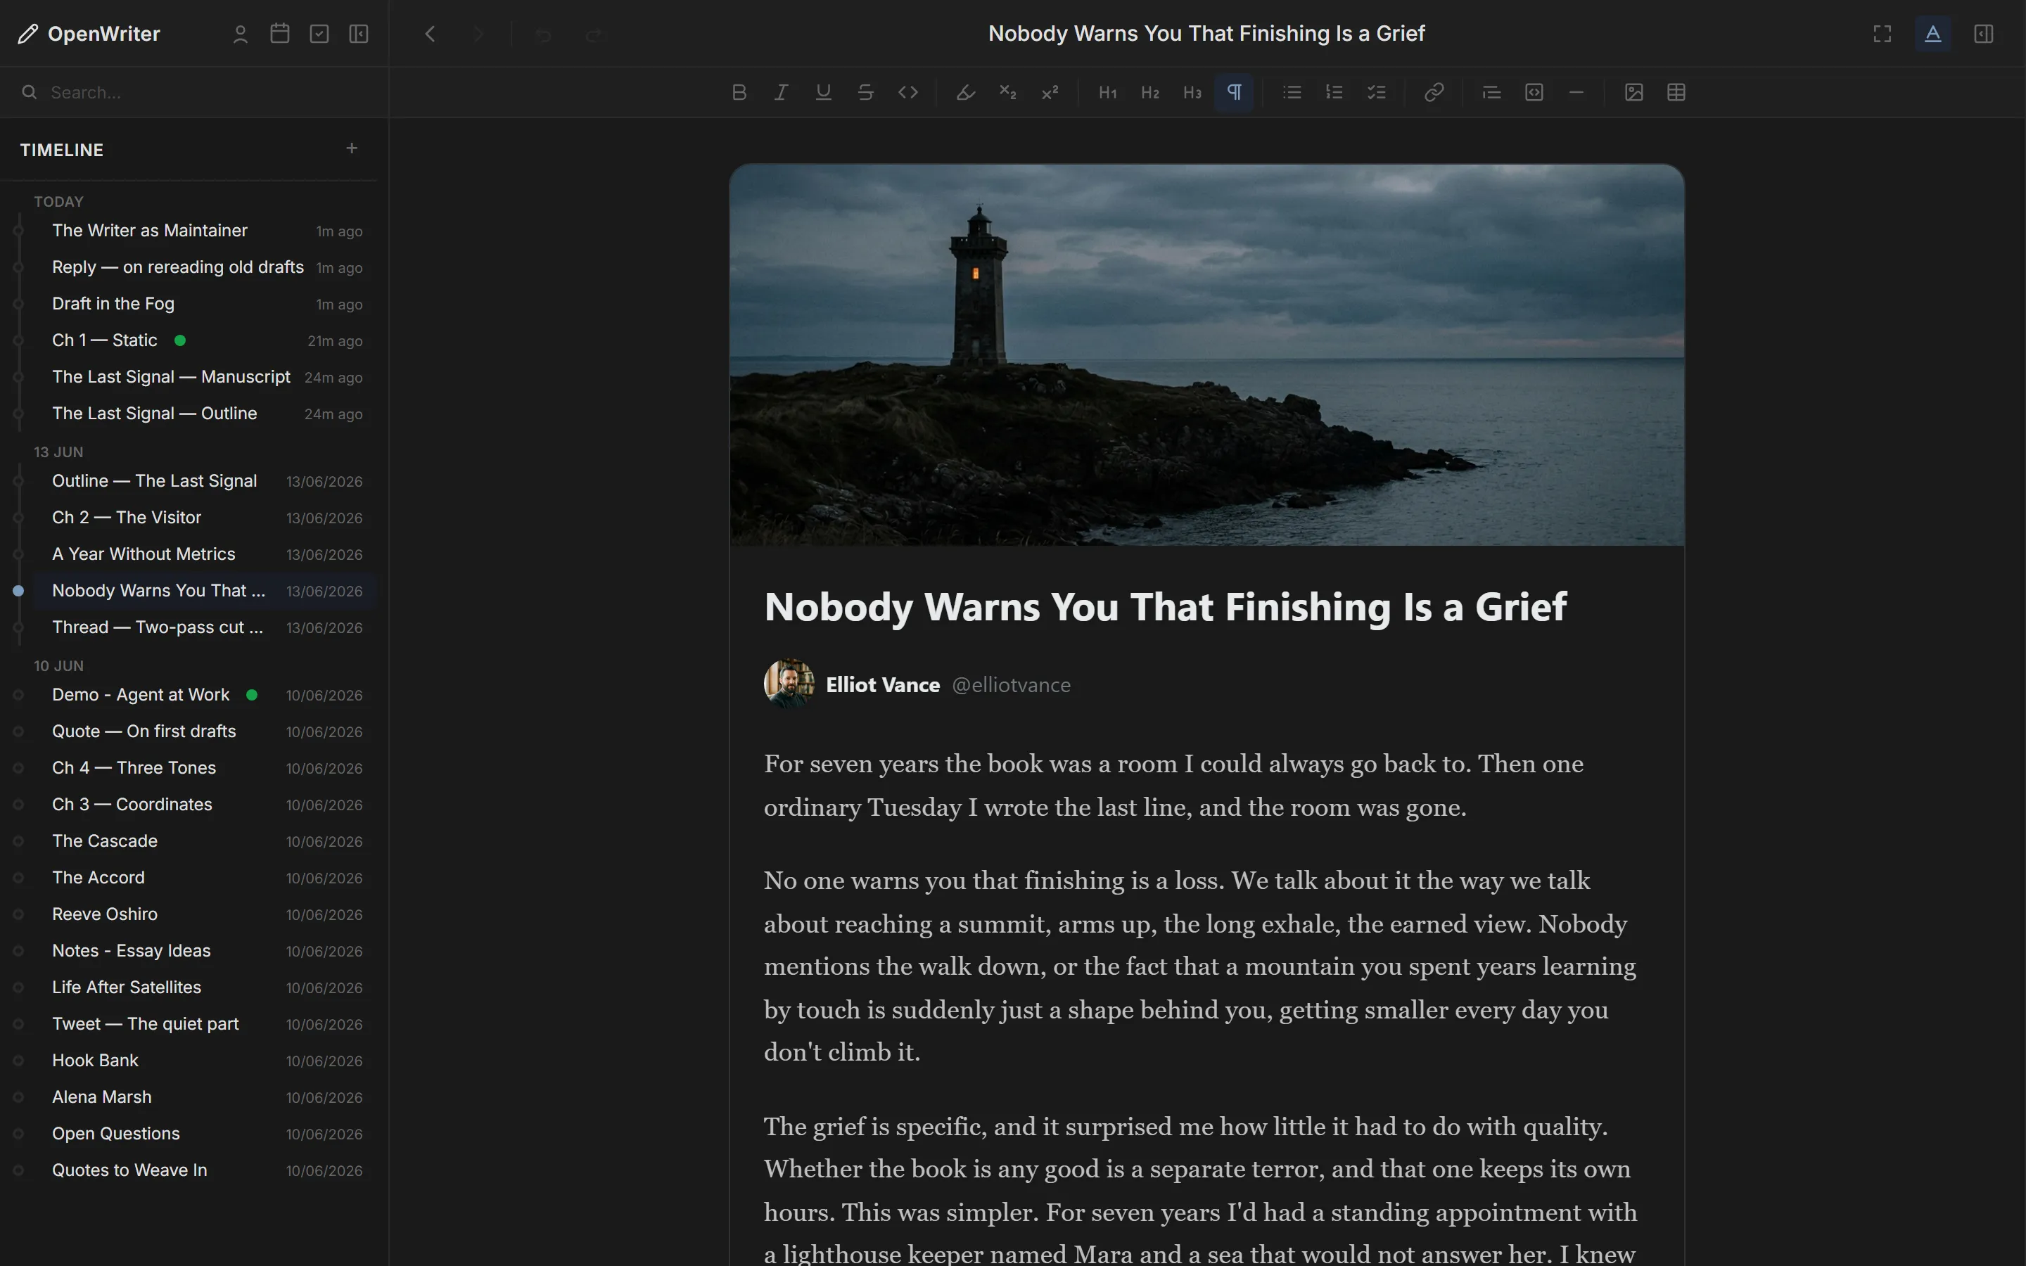Add a new timeline entry

pyautogui.click(x=352, y=148)
